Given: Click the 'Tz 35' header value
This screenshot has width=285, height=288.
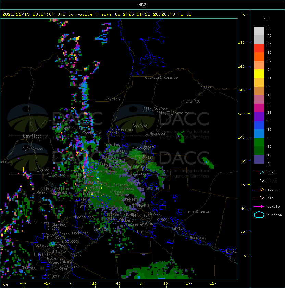Looking at the screenshot, I should (185, 14).
